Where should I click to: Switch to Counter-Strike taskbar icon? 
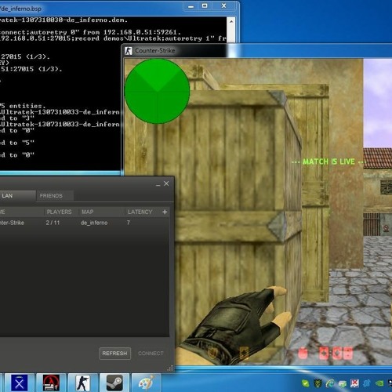(x=82, y=383)
